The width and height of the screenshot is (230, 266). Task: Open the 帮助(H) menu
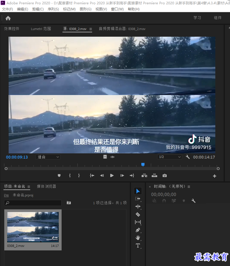134,9
